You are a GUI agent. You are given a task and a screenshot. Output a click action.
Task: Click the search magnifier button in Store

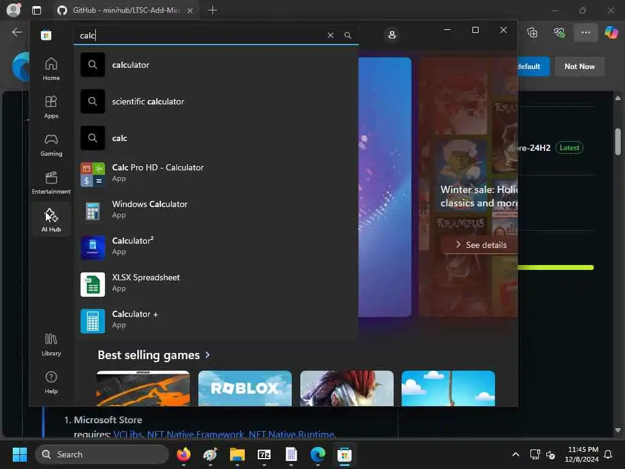click(x=347, y=35)
